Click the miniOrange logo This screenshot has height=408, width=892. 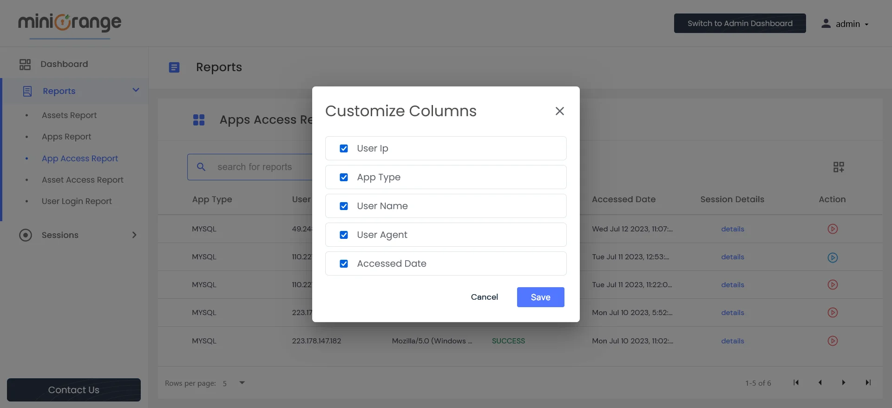(x=70, y=23)
